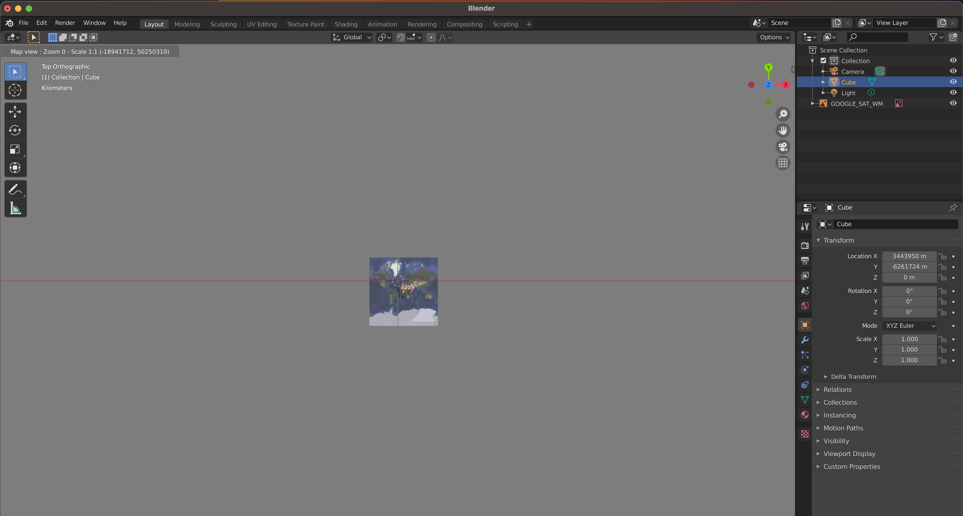This screenshot has width=963, height=516.
Task: Expand the Delta Transform section
Action: coord(853,377)
